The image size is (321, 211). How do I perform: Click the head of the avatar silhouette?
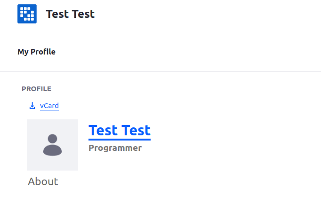click(x=52, y=139)
